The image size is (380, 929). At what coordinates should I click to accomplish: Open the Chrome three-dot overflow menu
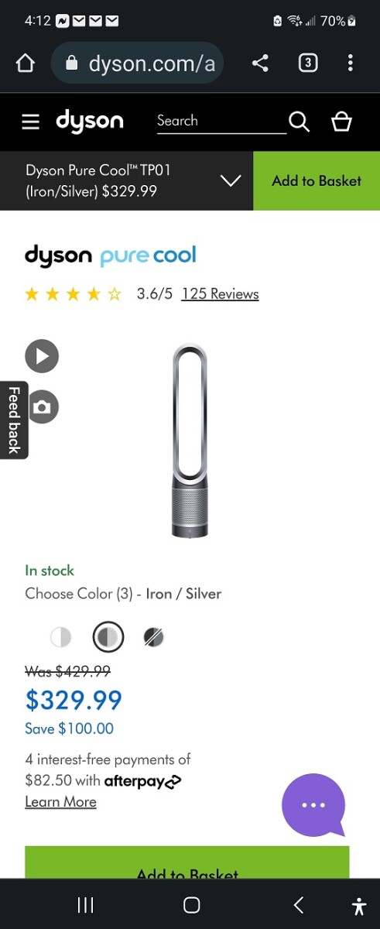click(x=351, y=63)
